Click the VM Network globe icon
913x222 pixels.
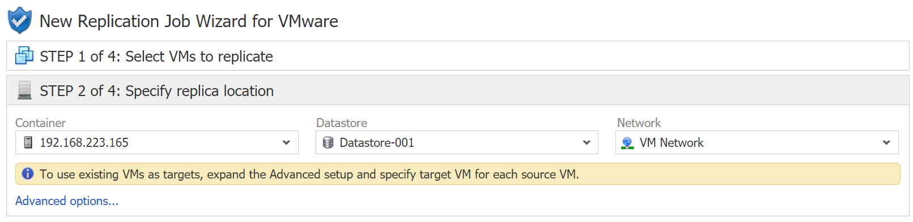(627, 143)
